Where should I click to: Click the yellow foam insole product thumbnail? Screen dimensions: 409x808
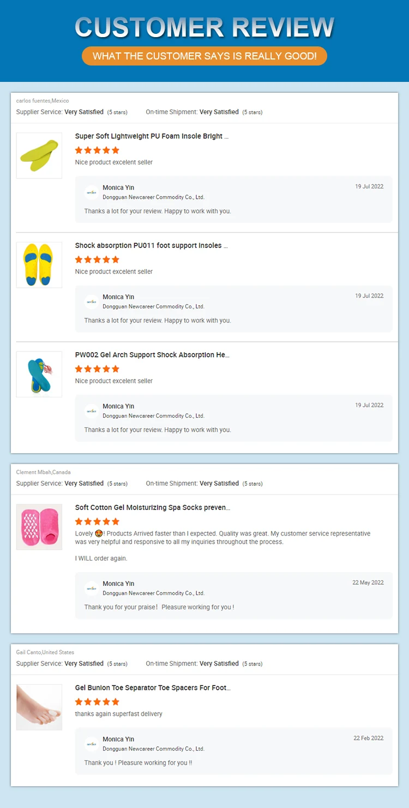coord(39,156)
